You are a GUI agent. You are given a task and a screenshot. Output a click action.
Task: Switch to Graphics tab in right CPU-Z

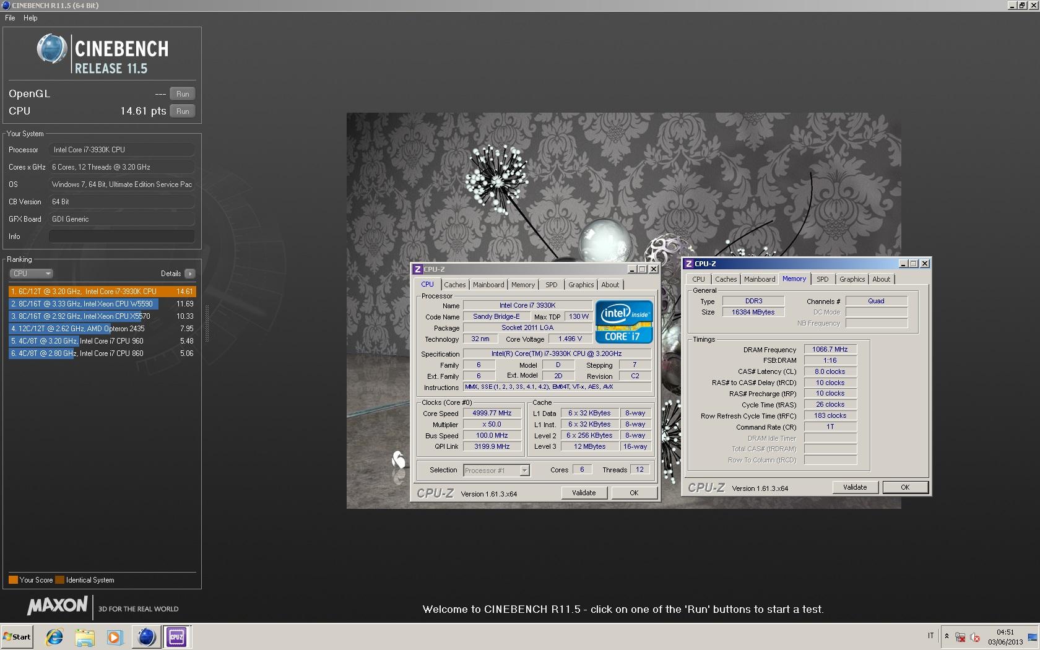point(852,279)
